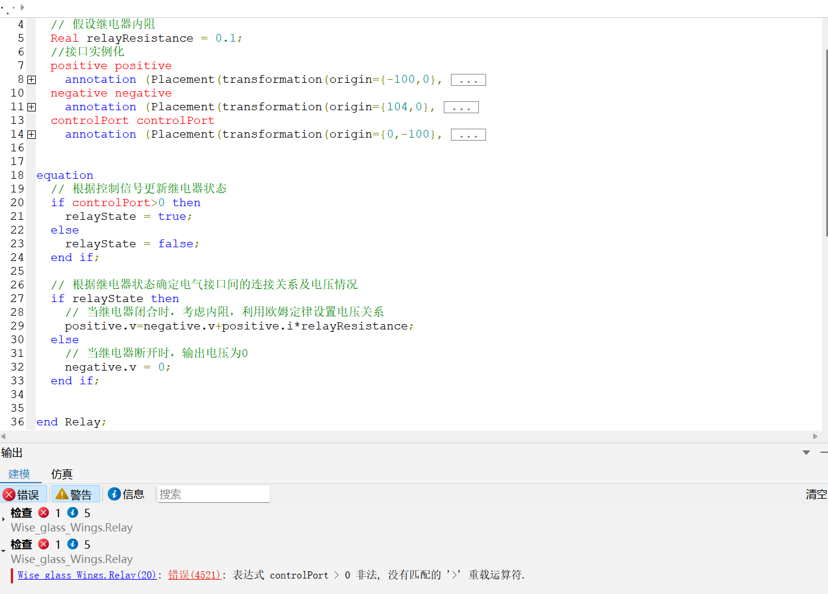Click second 'Wise_glass_Wings.Relay' result label
Image resolution: width=828 pixels, height=594 pixels.
pos(71,559)
